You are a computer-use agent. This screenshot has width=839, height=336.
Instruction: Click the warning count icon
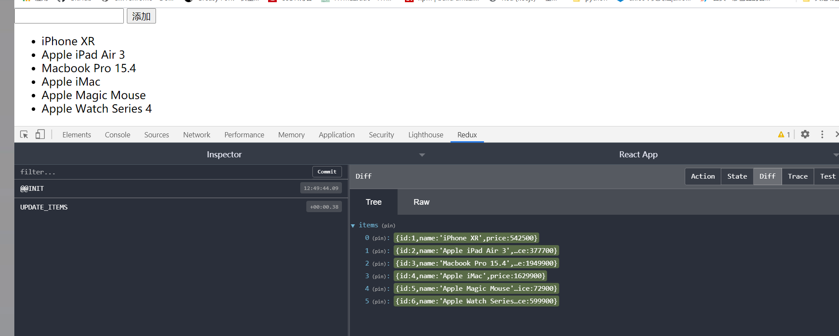784,135
